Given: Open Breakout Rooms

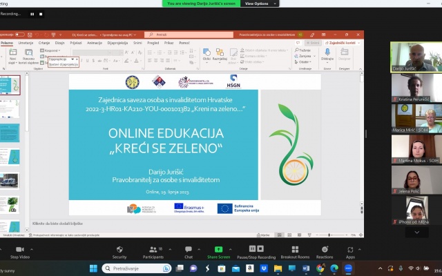Looking at the screenshot, I should click(295, 253).
